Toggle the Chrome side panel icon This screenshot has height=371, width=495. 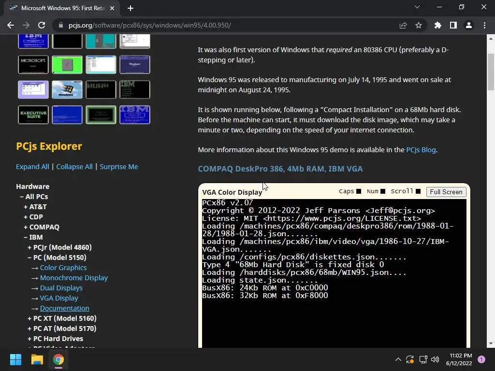[453, 25]
